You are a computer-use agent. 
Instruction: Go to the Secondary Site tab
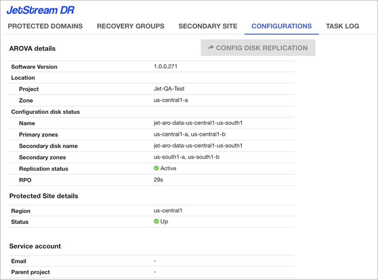pos(208,26)
